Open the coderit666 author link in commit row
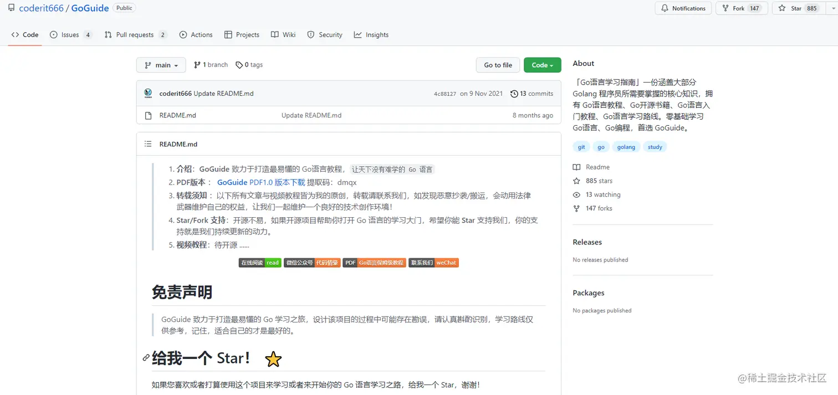 [x=175, y=94]
